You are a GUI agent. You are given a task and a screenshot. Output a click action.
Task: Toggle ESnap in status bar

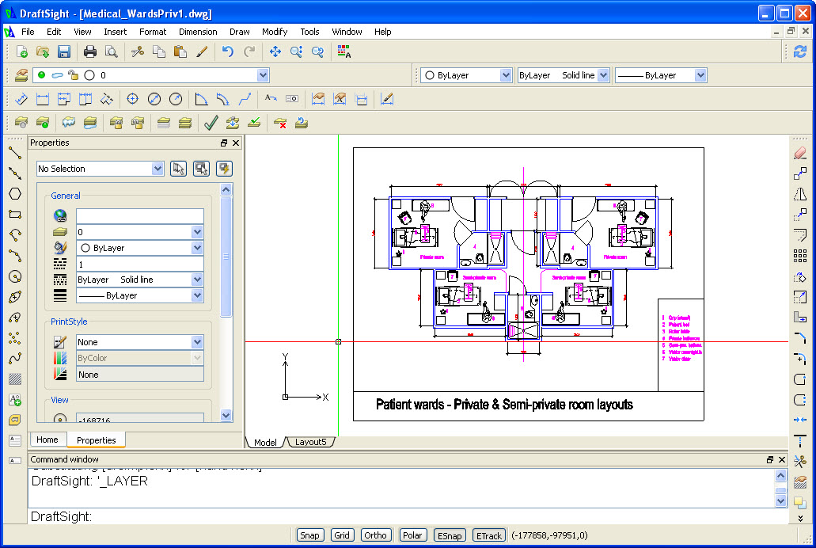(x=450, y=535)
